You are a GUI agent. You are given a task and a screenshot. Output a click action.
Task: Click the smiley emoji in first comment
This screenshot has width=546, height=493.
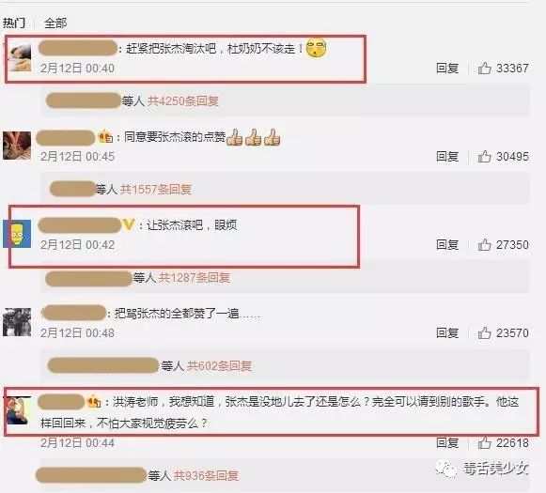tap(316, 48)
